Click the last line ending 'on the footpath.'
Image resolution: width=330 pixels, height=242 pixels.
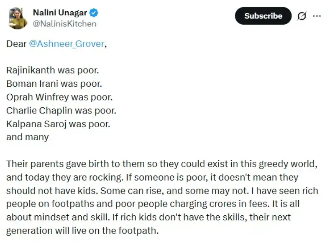(x=82, y=231)
